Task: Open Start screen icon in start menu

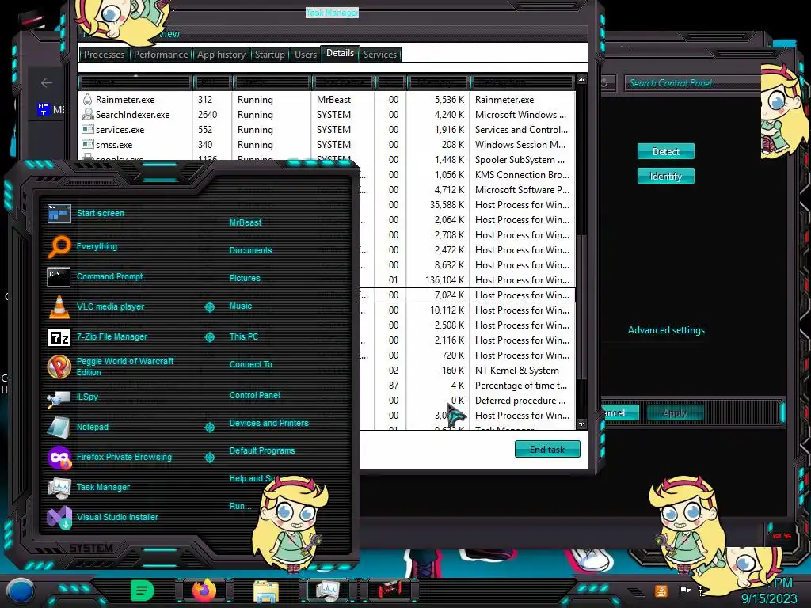Action: tap(59, 213)
